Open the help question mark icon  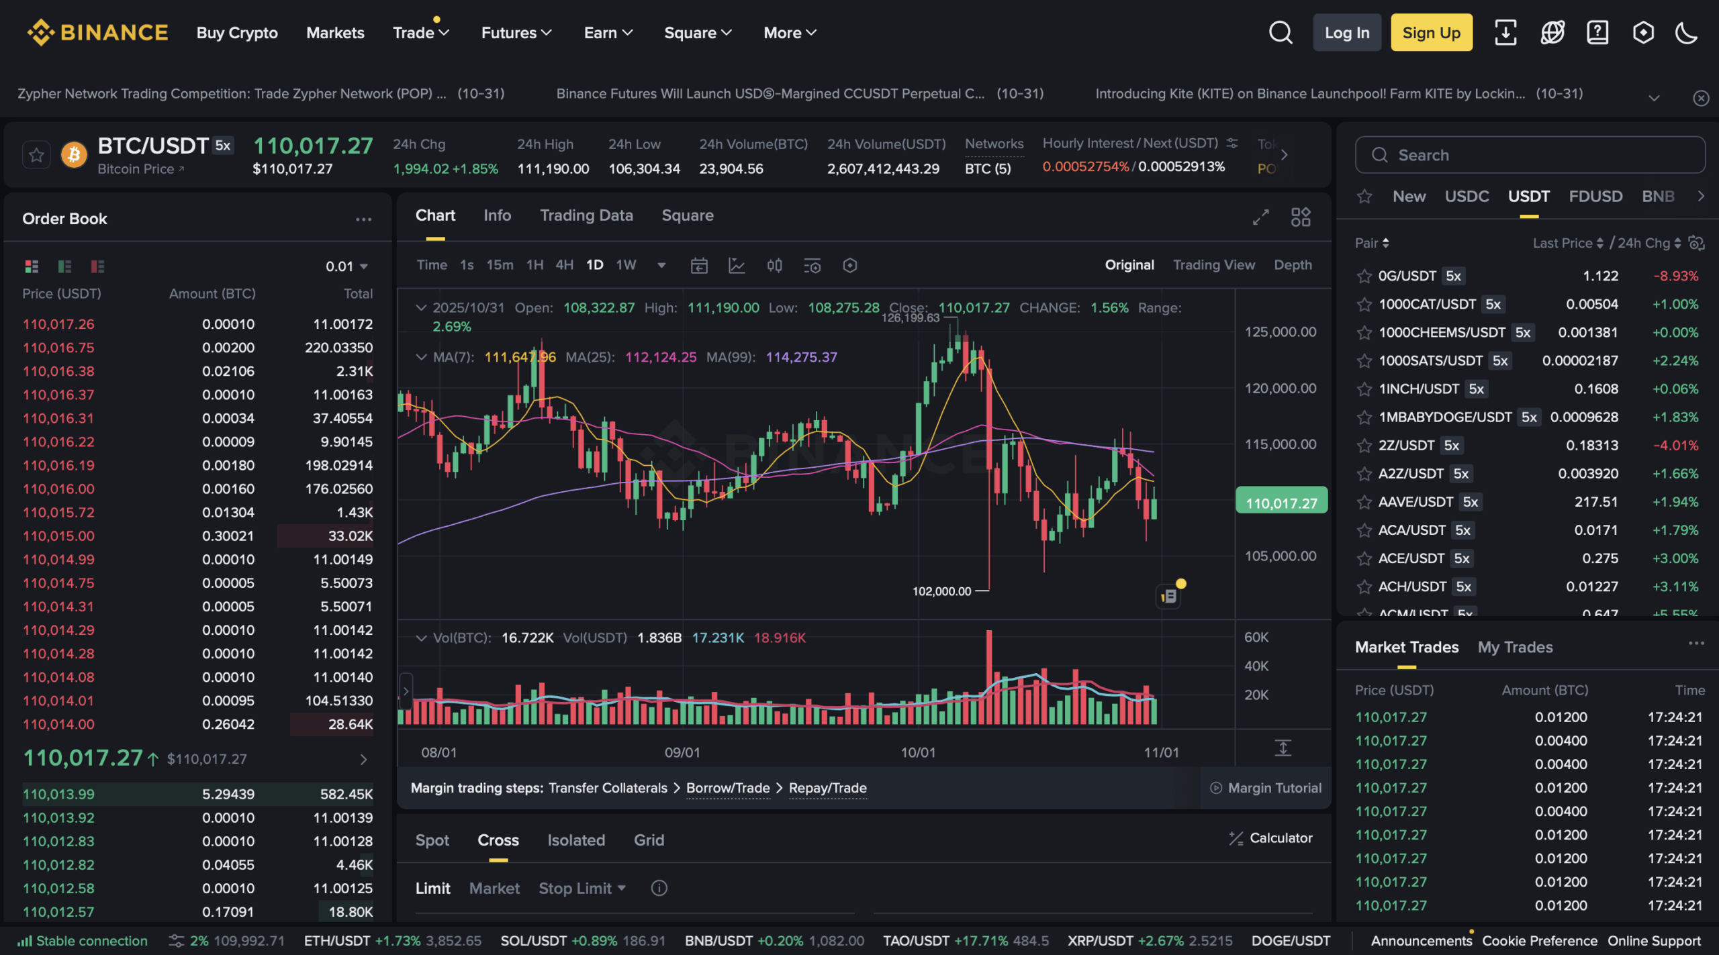(x=1597, y=32)
